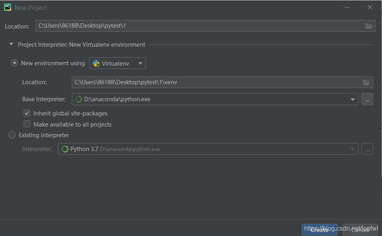Click the Python 3.7 interpreter icon
382x236 pixels.
tap(65, 149)
